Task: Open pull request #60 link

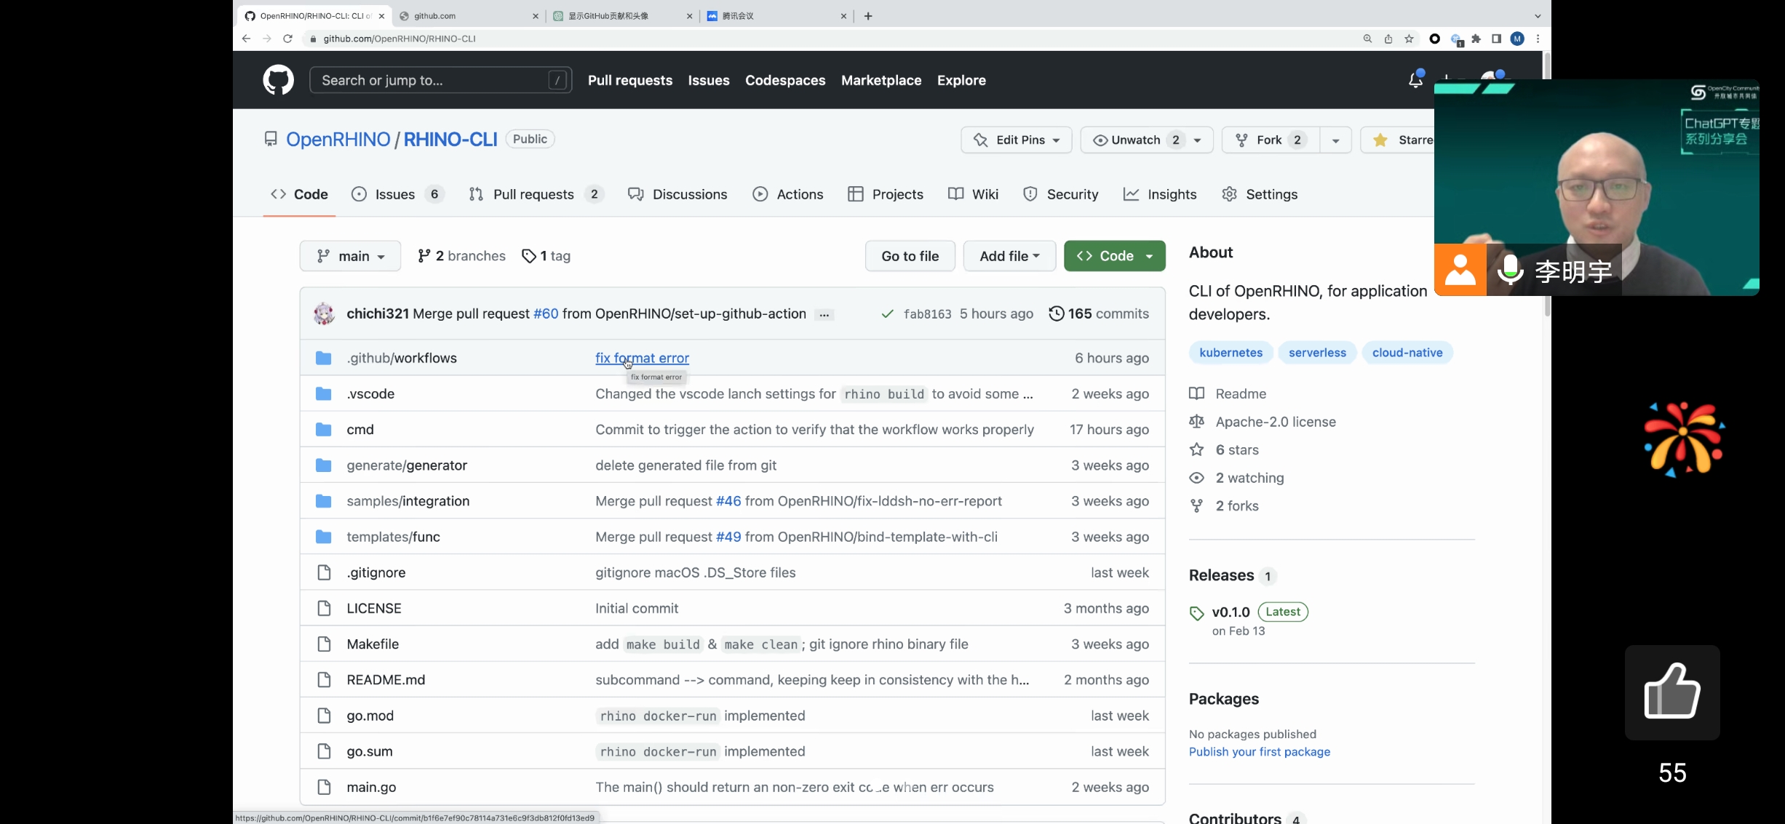Action: tap(546, 313)
